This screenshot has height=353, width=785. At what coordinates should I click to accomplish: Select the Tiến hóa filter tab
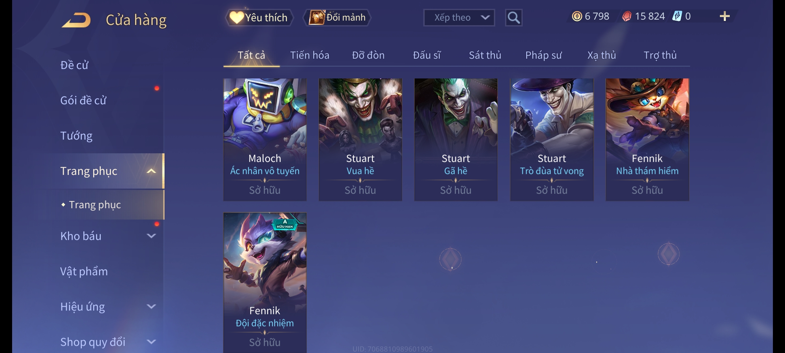pos(309,55)
